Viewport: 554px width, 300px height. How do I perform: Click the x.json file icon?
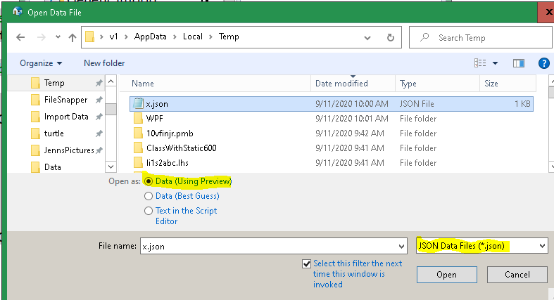tap(138, 104)
